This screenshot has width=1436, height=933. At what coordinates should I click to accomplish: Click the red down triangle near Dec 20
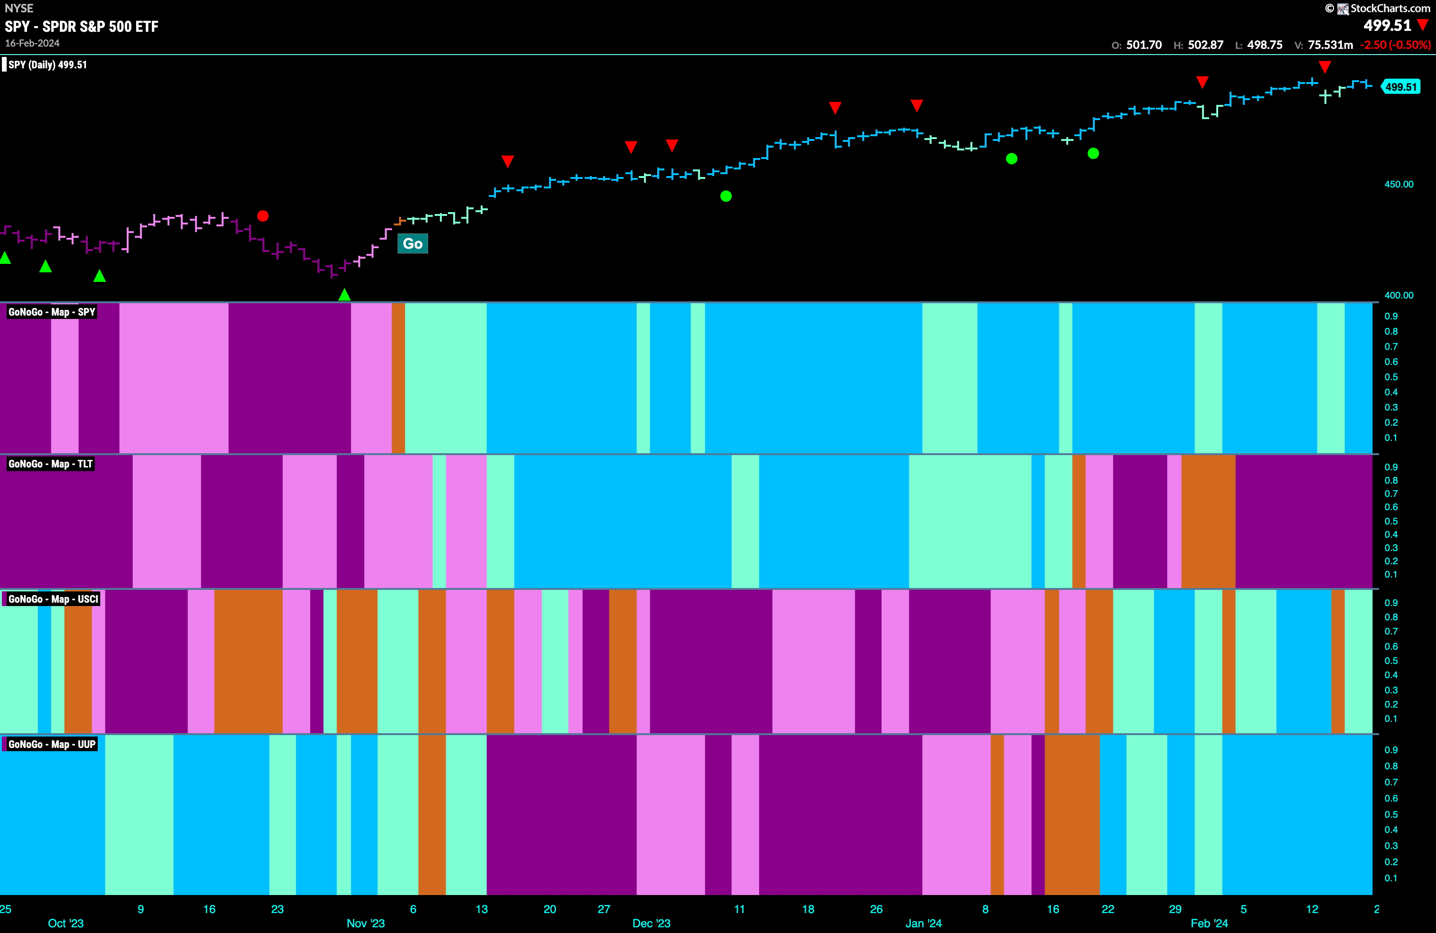835,108
